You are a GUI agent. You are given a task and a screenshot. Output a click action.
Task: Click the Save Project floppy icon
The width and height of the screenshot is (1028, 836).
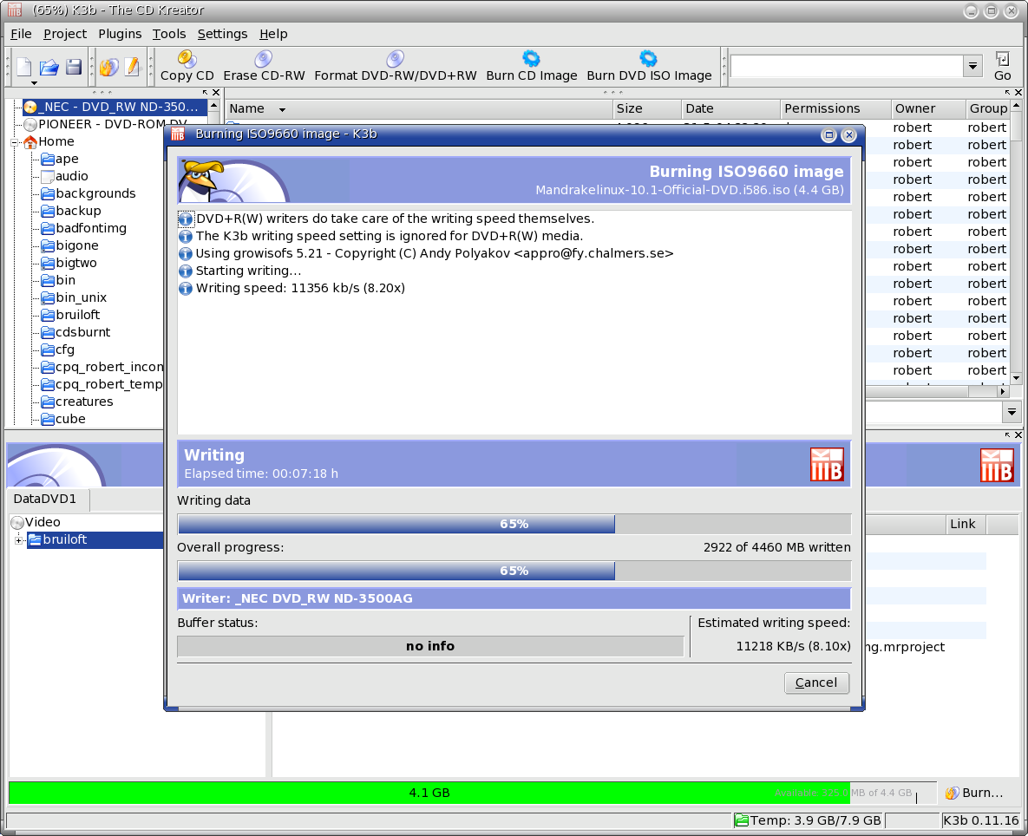(74, 67)
